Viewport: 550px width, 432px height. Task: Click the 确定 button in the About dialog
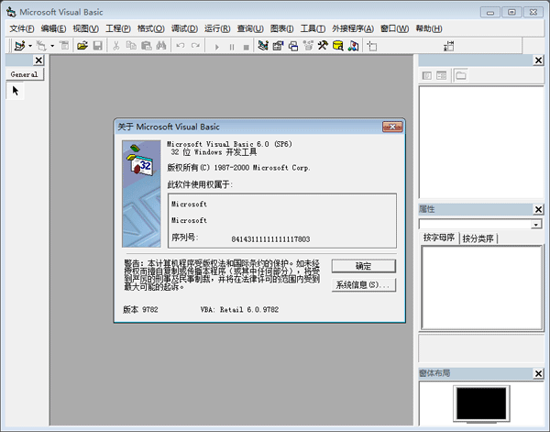[x=364, y=266]
